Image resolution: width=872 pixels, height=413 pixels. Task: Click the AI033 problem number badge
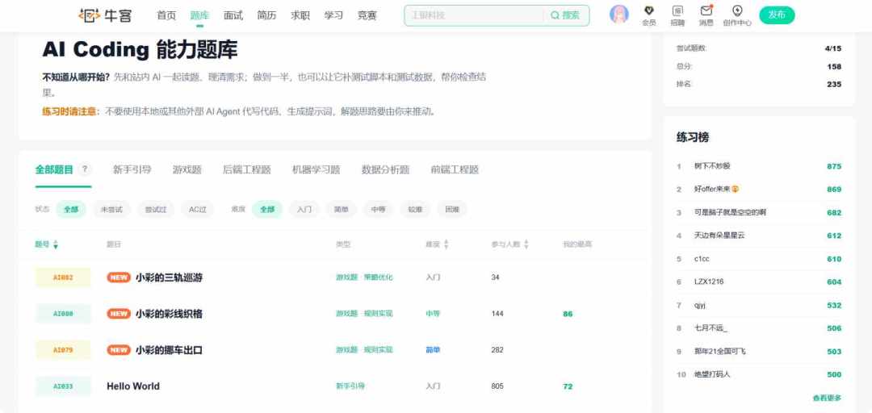[63, 386]
